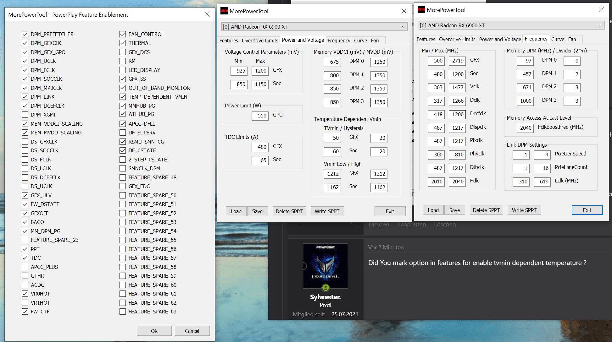The image size is (612, 342).
Task: Click Cancel in Feature Enablement dialog
Action: coord(192,331)
